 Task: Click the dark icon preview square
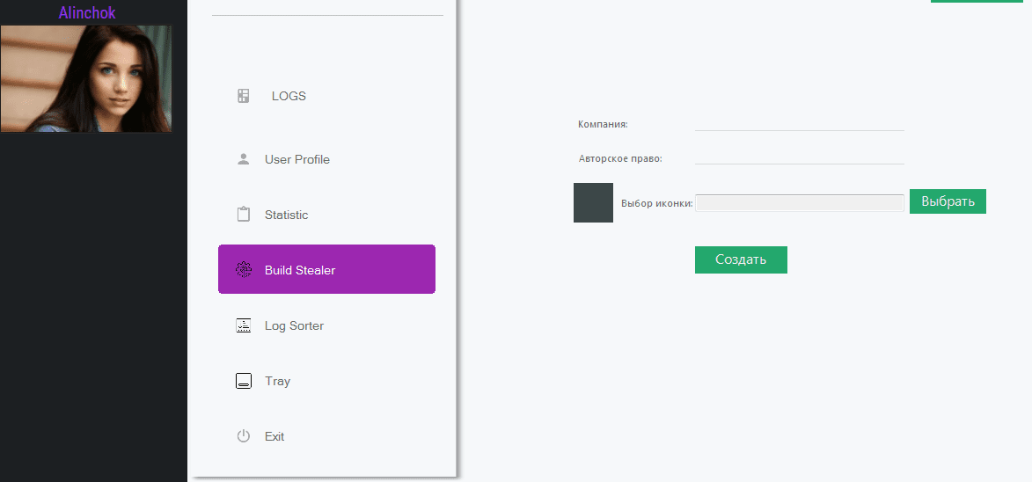pyautogui.click(x=593, y=202)
